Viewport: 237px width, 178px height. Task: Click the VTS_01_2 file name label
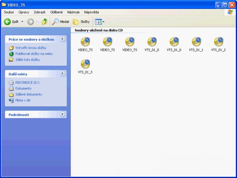(218, 50)
